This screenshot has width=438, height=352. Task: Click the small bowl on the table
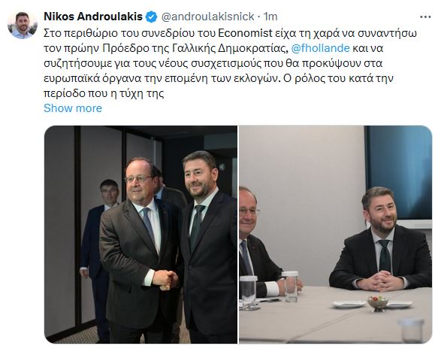click(x=378, y=304)
